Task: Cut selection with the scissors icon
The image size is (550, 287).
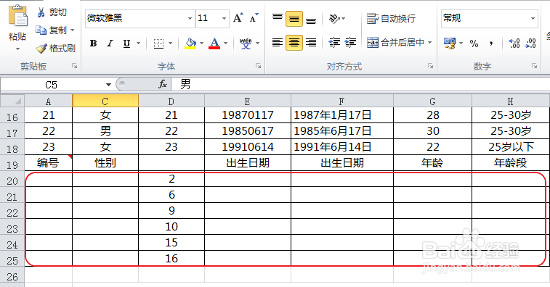Action: point(41,12)
